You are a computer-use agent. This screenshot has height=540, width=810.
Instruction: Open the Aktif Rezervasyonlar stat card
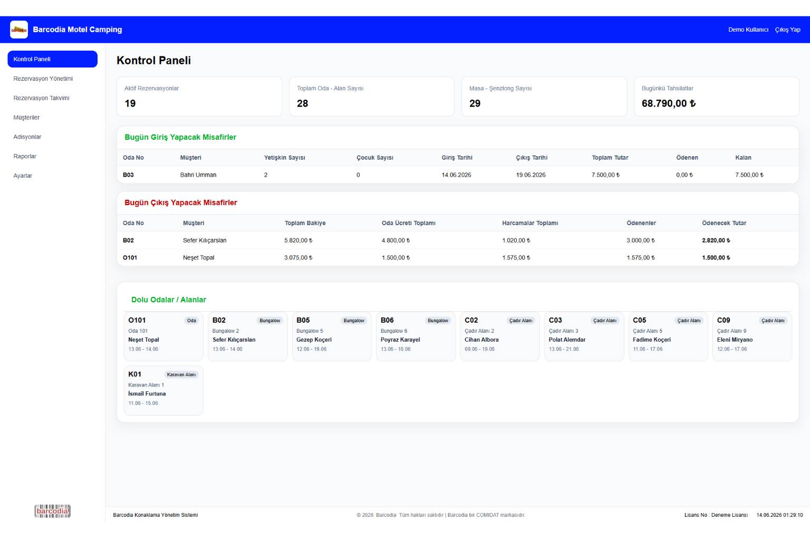199,97
